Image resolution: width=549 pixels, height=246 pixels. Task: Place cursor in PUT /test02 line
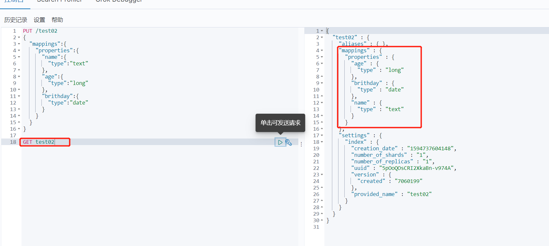click(40, 31)
